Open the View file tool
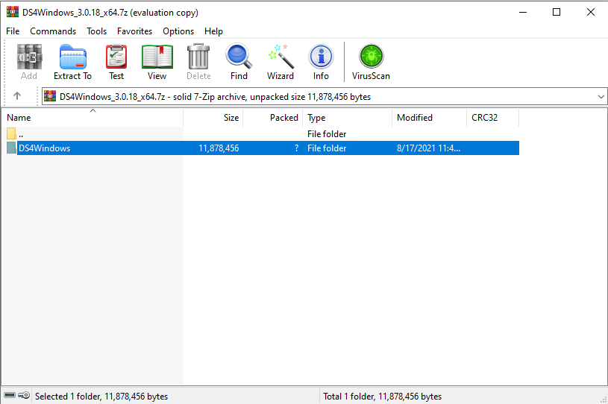The image size is (608, 404). click(x=157, y=57)
